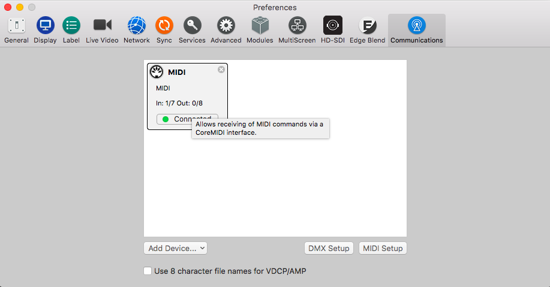Click the bold MIDI device title
Viewport: 550px width, 287px height.
[x=177, y=72]
